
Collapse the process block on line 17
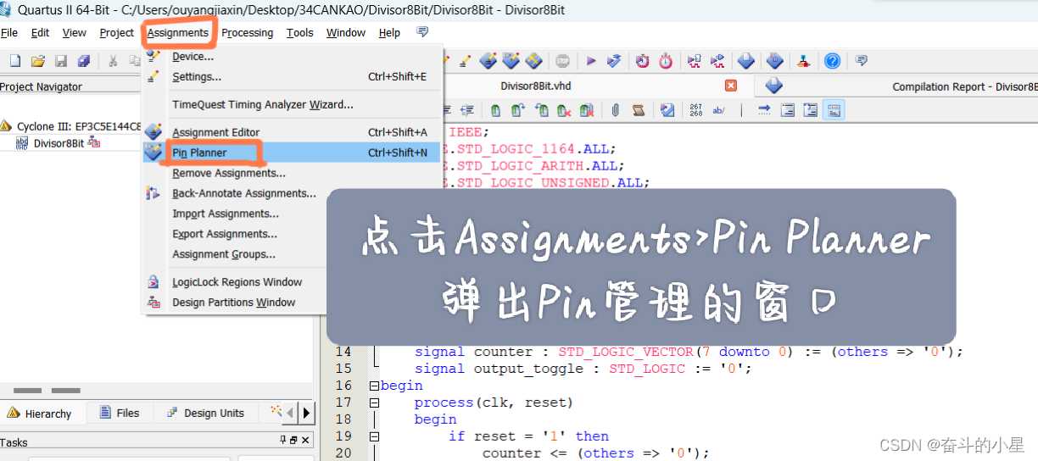[374, 403]
